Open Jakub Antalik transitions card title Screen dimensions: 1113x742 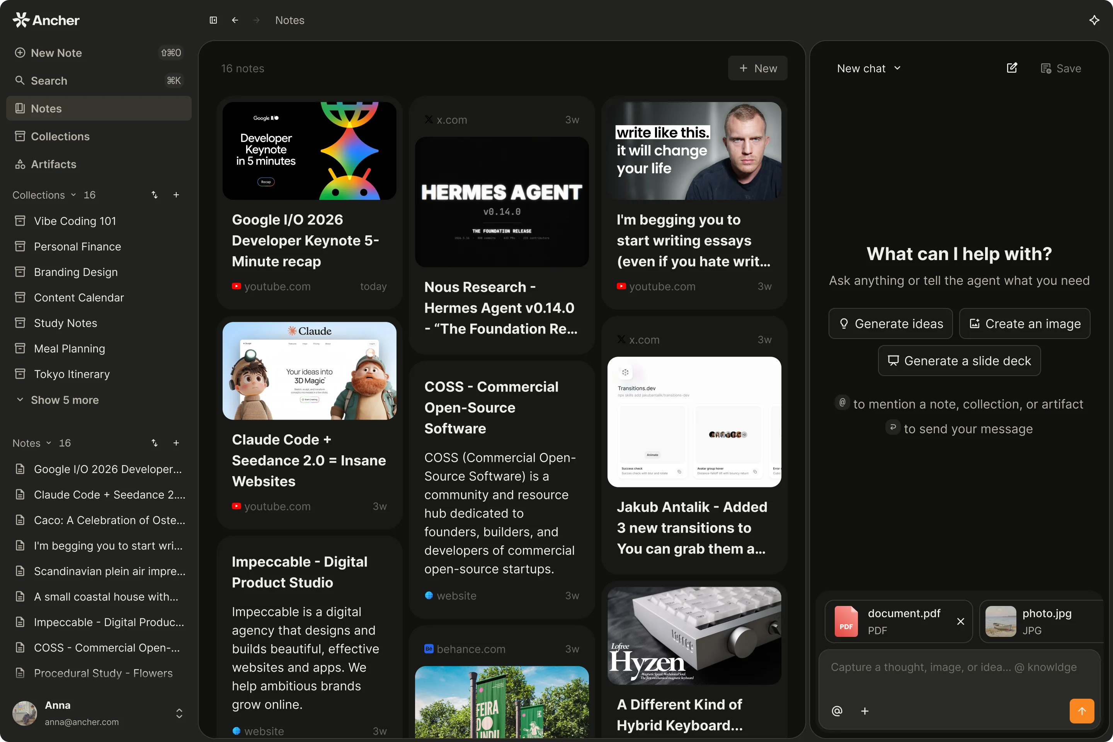[x=692, y=528]
